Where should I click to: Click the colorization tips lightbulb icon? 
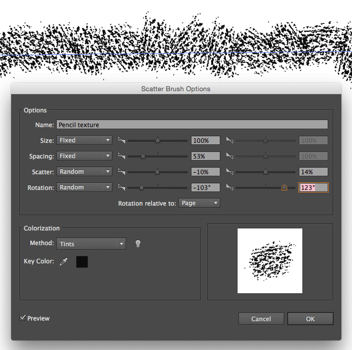click(x=137, y=244)
